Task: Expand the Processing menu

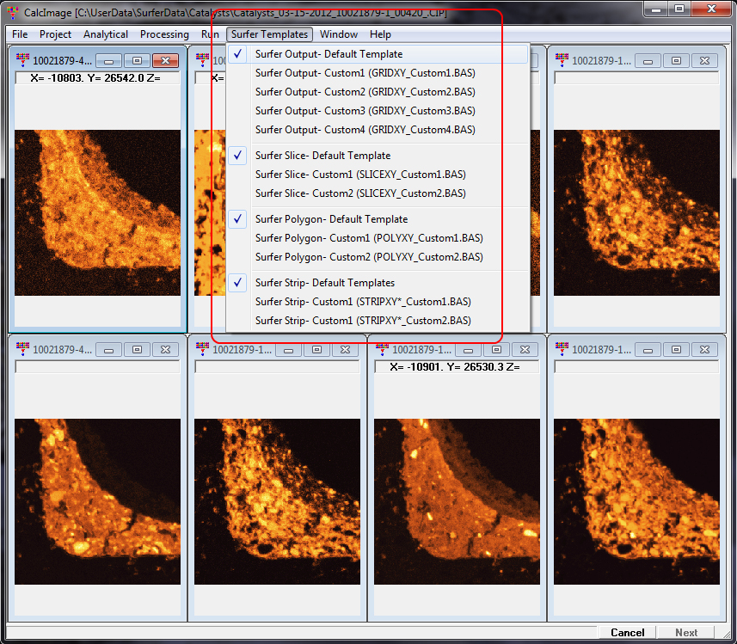Action: [164, 34]
